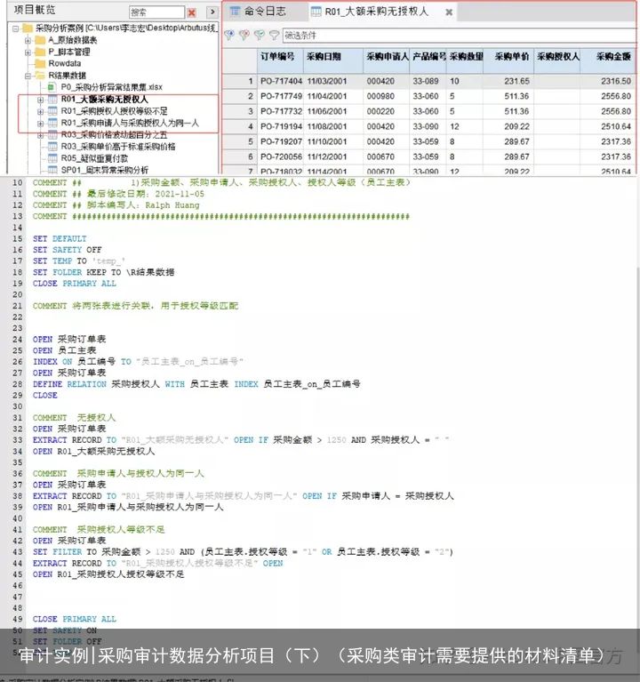The height and width of the screenshot is (682, 640).
Task: Open P0_采购分析异常结果集.xlsx in the tree
Action: [112, 87]
